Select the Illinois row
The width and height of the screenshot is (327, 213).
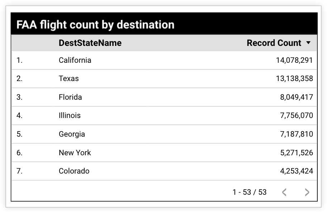[x=69, y=115]
